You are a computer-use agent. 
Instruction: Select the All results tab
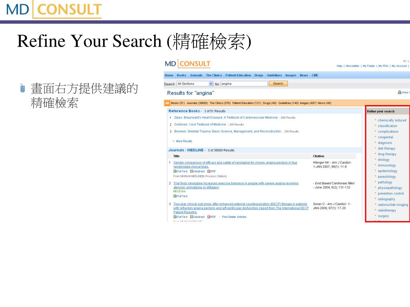167,103
